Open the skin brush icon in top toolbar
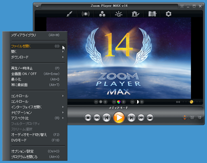The height and width of the screenshot is (163, 207). (x=69, y=14)
